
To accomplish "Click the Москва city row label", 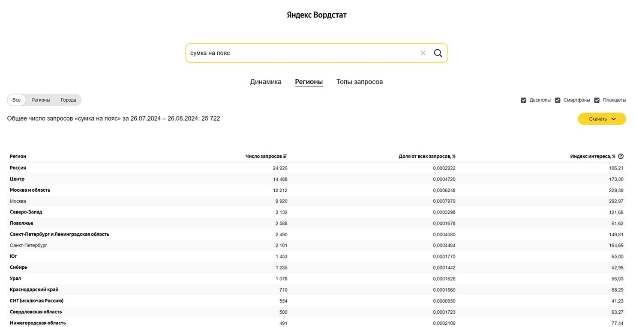I will [18, 201].
